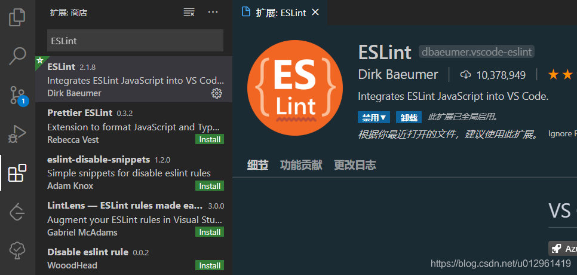Select the Extensions view icon

click(x=17, y=173)
